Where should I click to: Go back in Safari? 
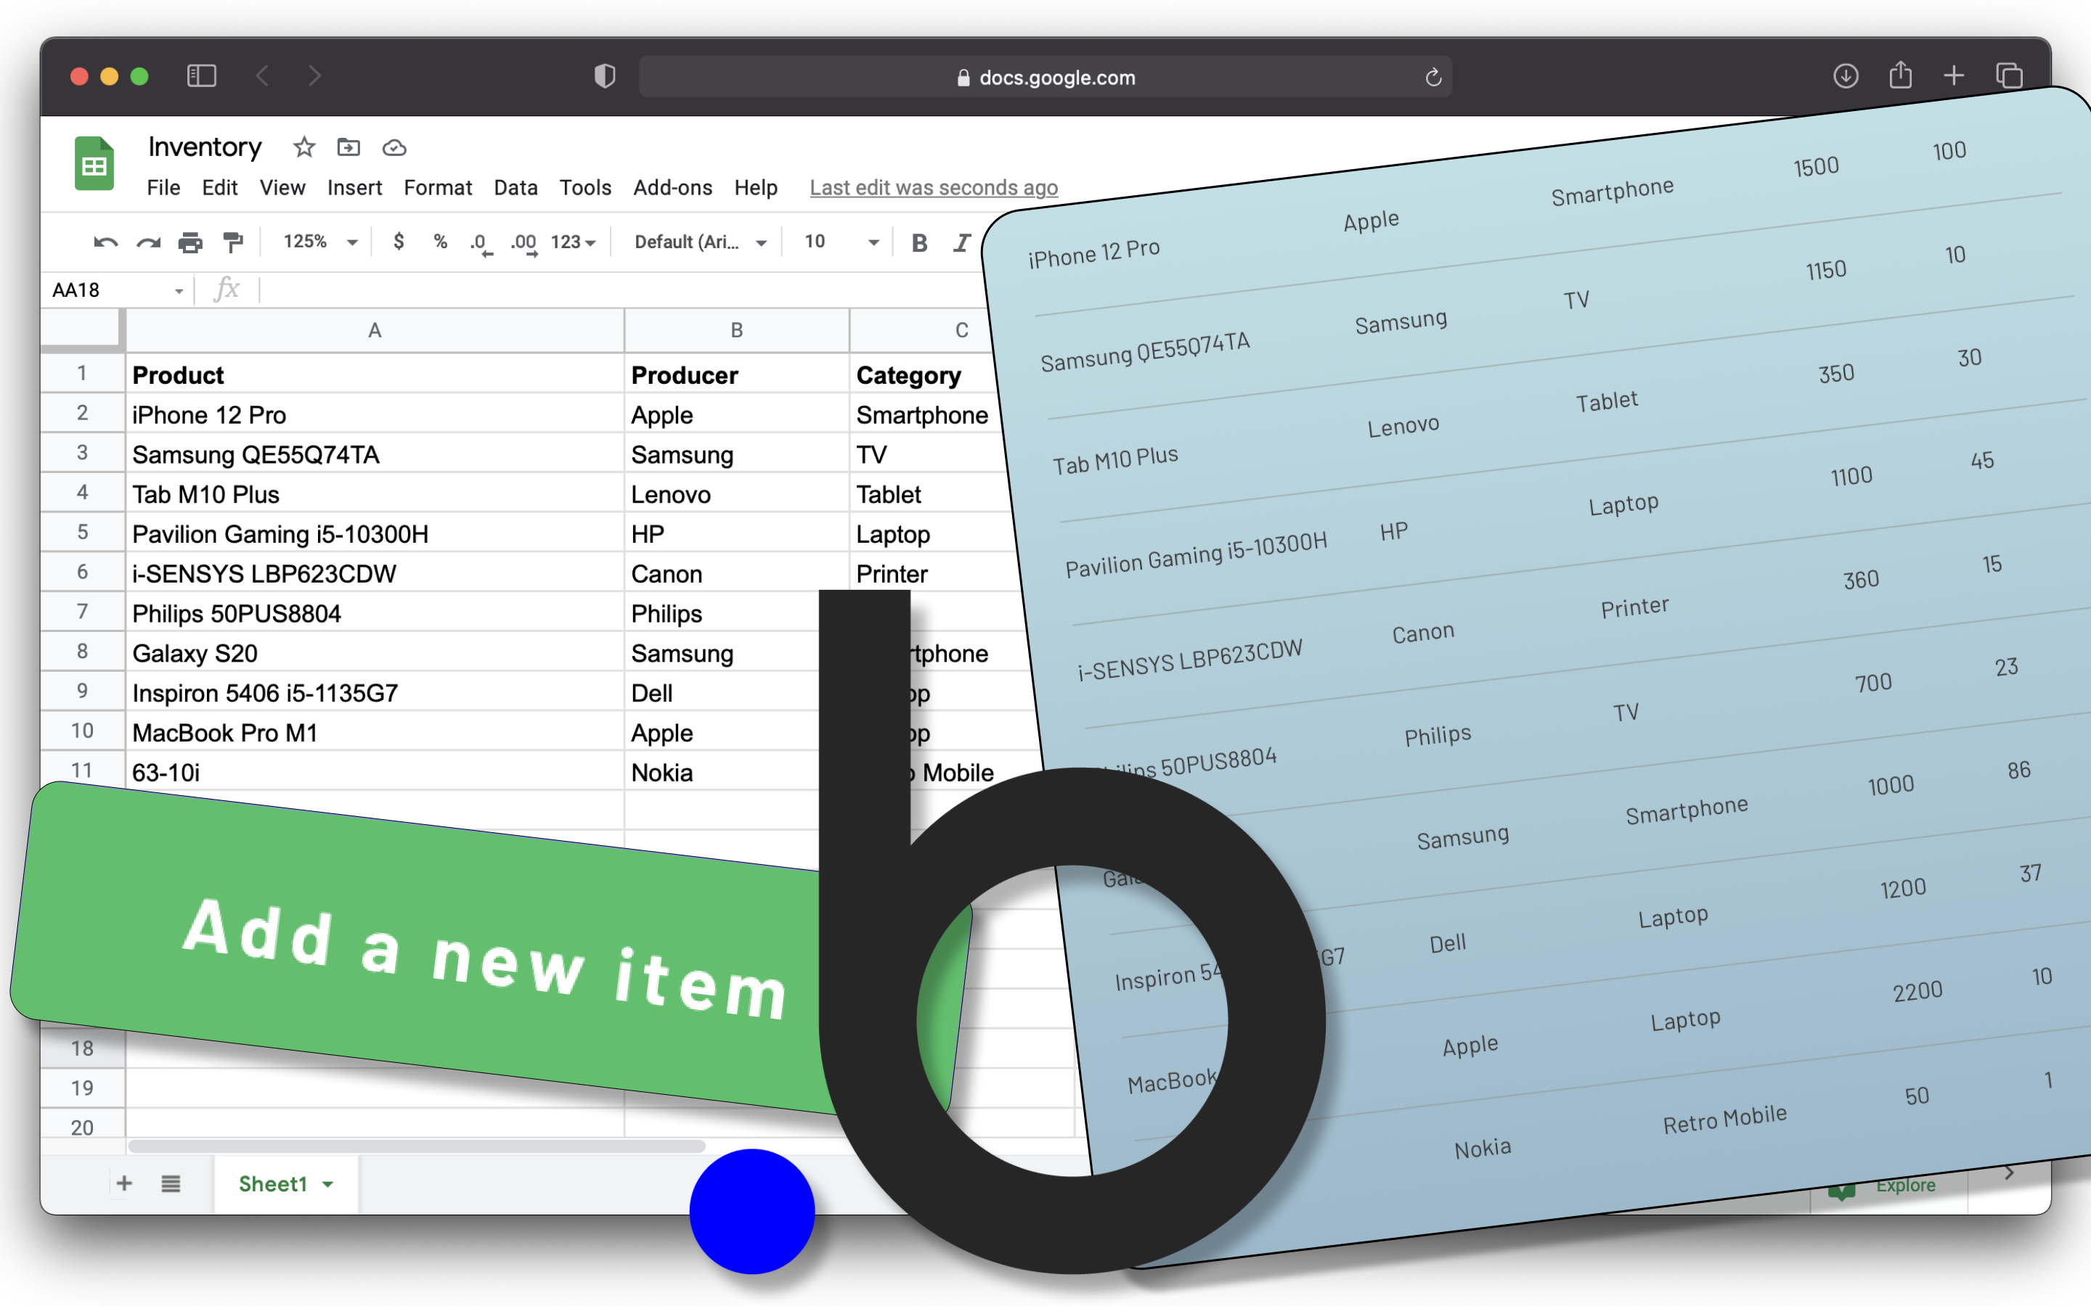pos(263,76)
